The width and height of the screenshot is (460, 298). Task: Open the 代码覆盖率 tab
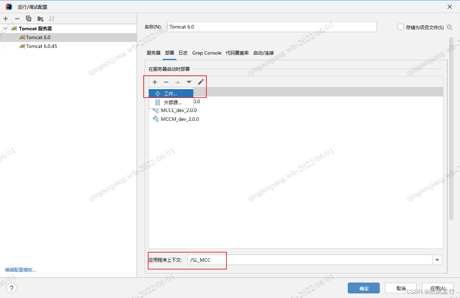pos(237,53)
